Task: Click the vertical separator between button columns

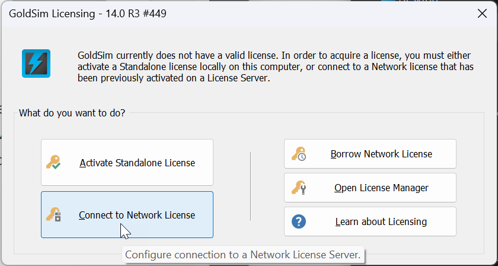Action: pyautogui.click(x=251, y=186)
